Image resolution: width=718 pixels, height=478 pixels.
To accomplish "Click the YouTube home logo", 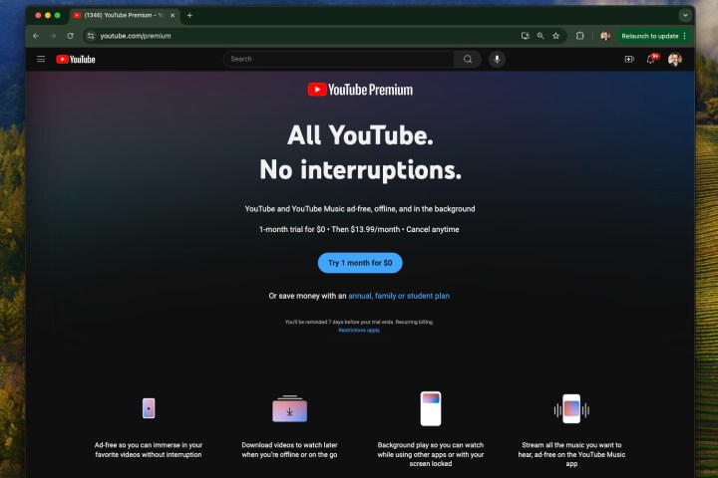I will (x=76, y=59).
